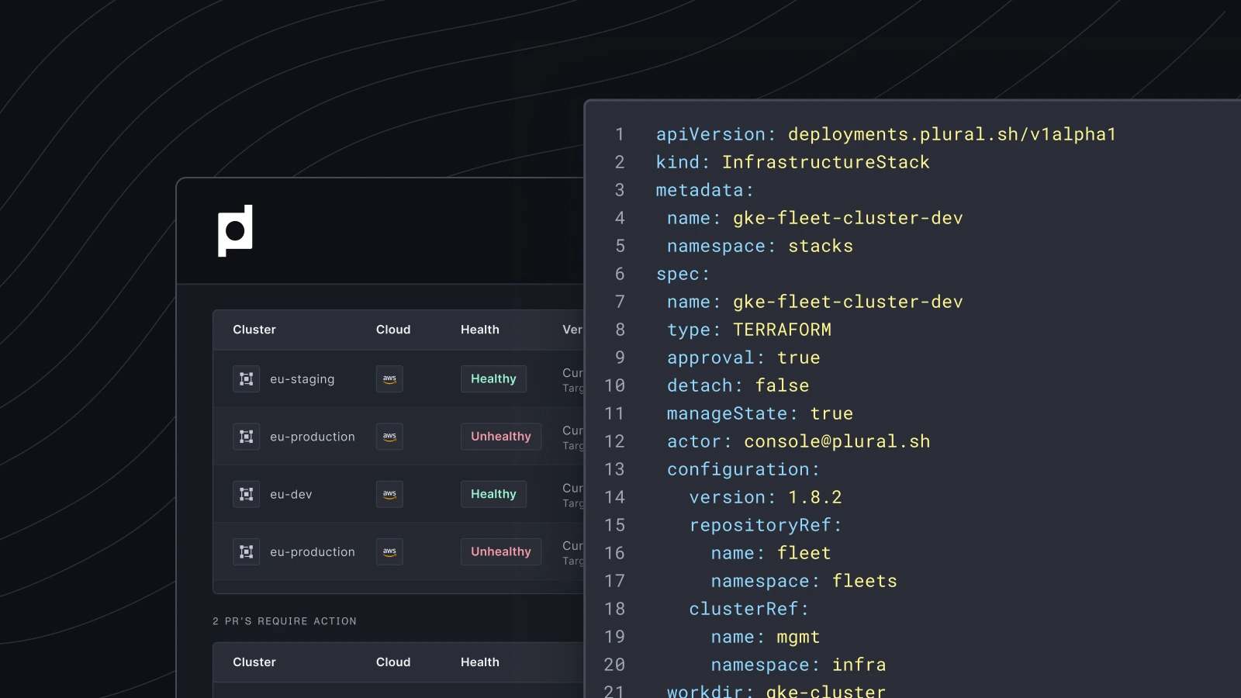Click the cluster icon in the eu-production row above eu-dev
This screenshot has height=698, width=1241.
247,437
